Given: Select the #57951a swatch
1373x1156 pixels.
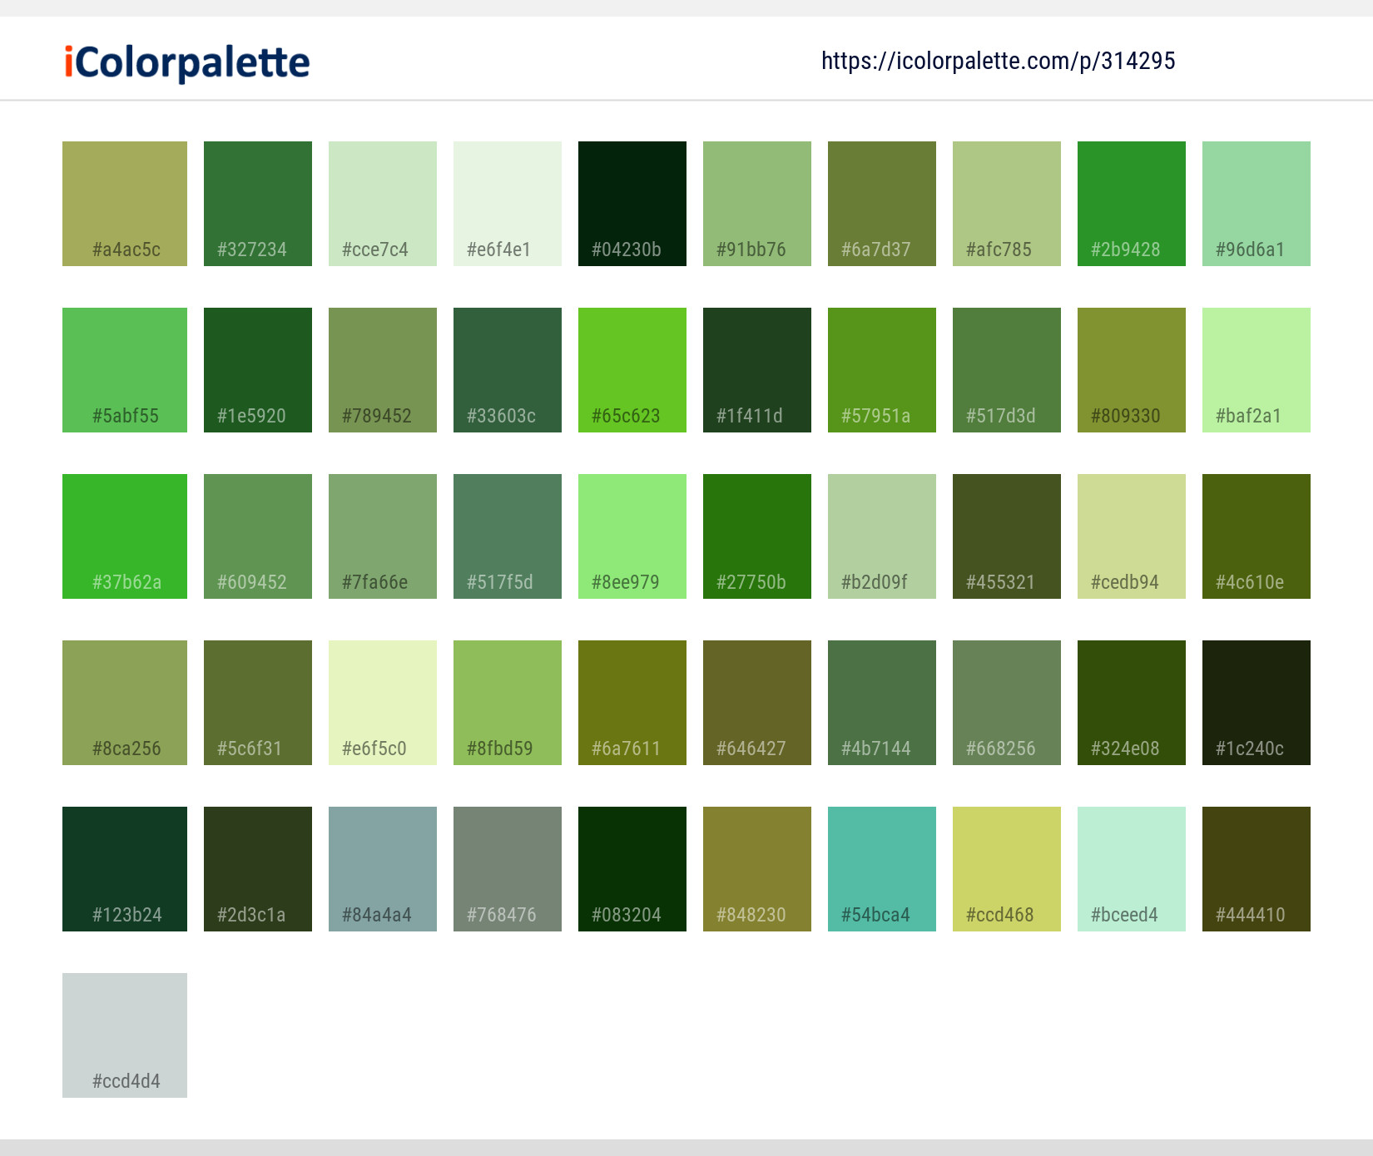Looking at the screenshot, I should point(882,370).
